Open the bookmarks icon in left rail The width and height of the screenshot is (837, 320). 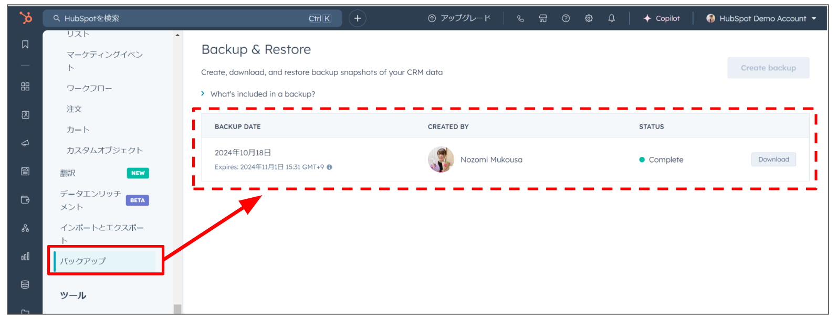click(x=25, y=45)
